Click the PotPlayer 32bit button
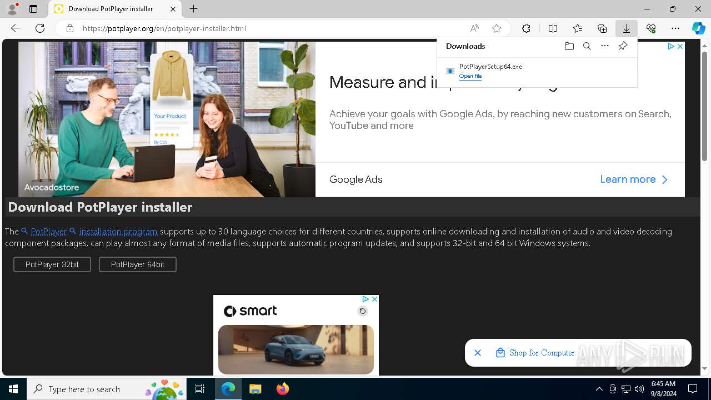 [x=52, y=264]
